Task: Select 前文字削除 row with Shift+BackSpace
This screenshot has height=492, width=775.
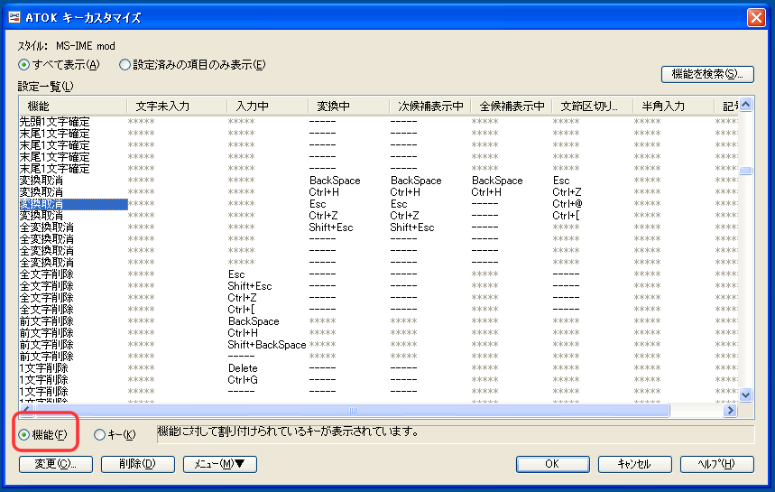Action: [379, 345]
